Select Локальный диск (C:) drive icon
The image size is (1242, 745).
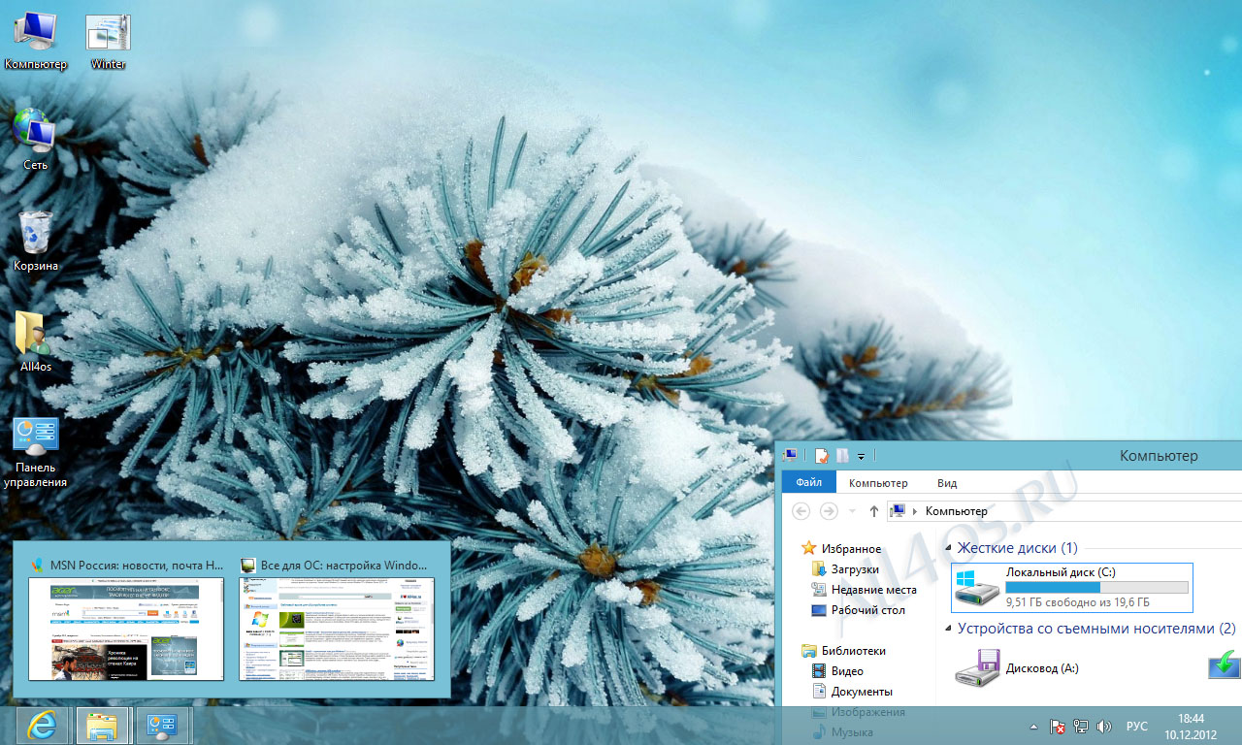point(975,589)
